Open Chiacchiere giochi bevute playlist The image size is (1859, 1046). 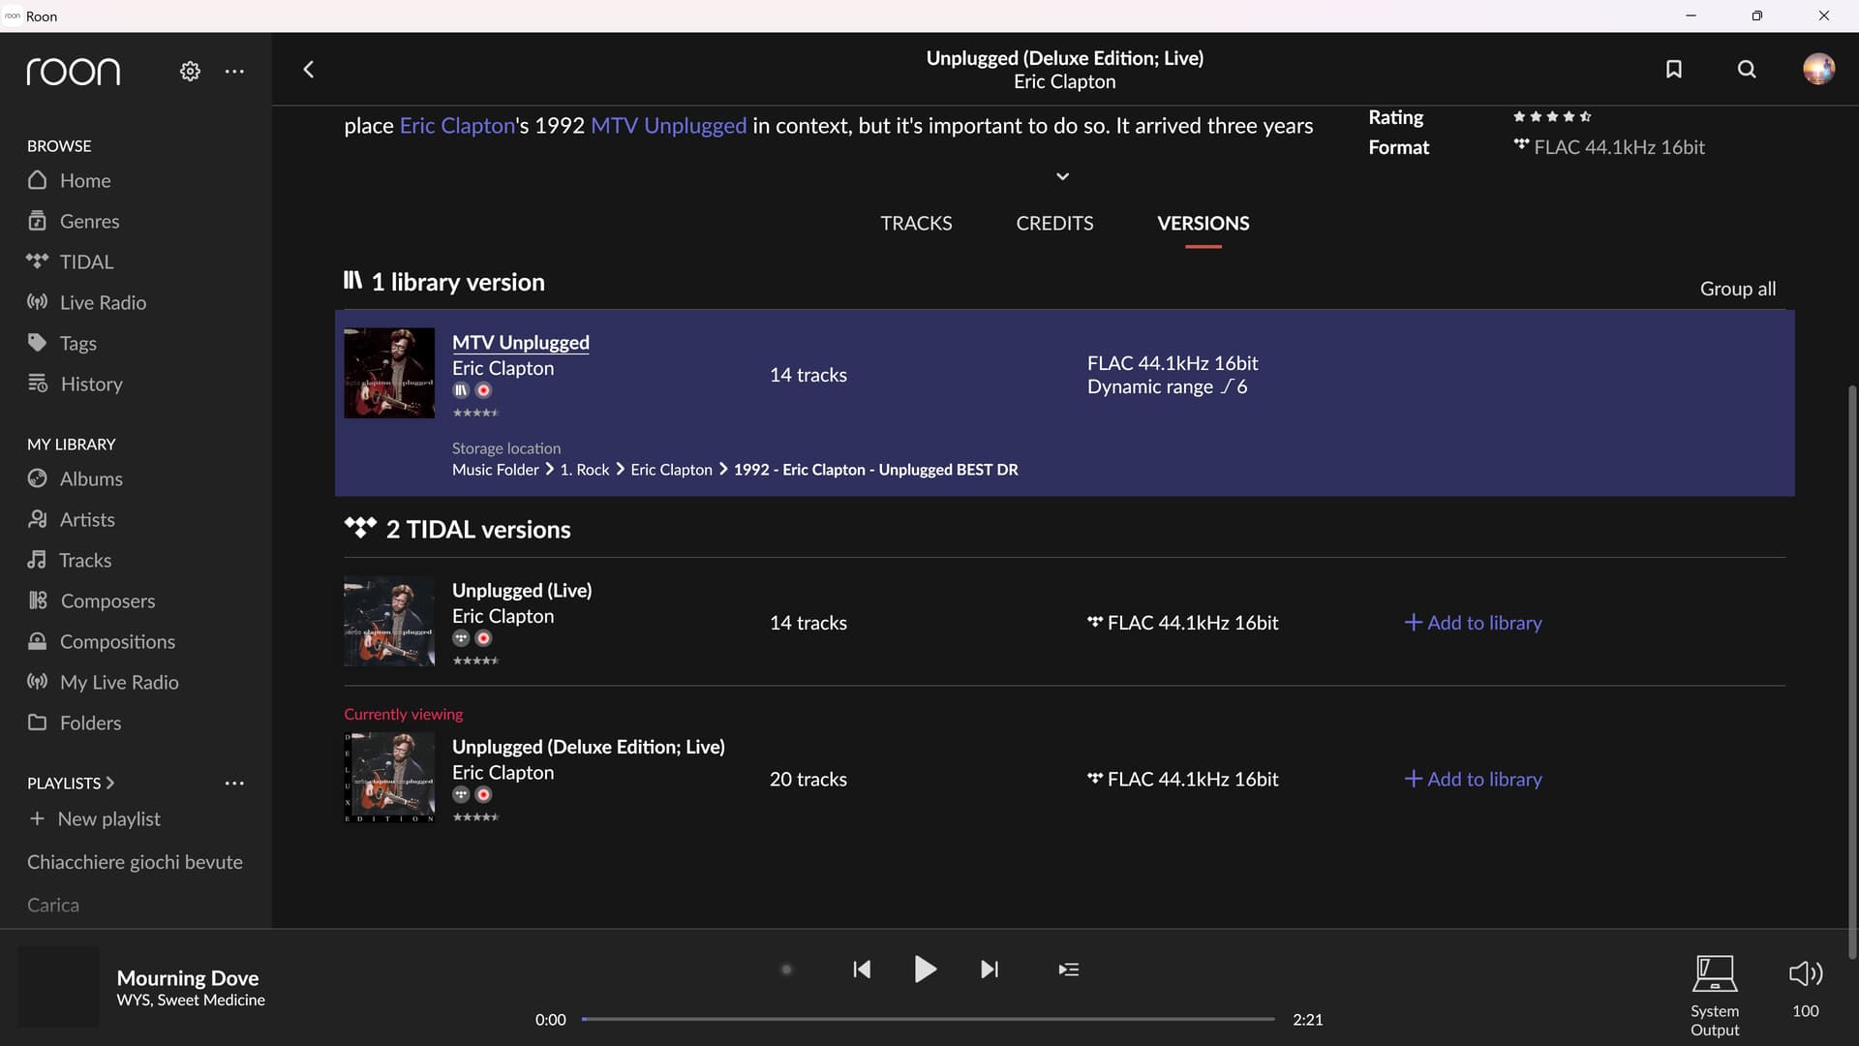[x=135, y=862]
